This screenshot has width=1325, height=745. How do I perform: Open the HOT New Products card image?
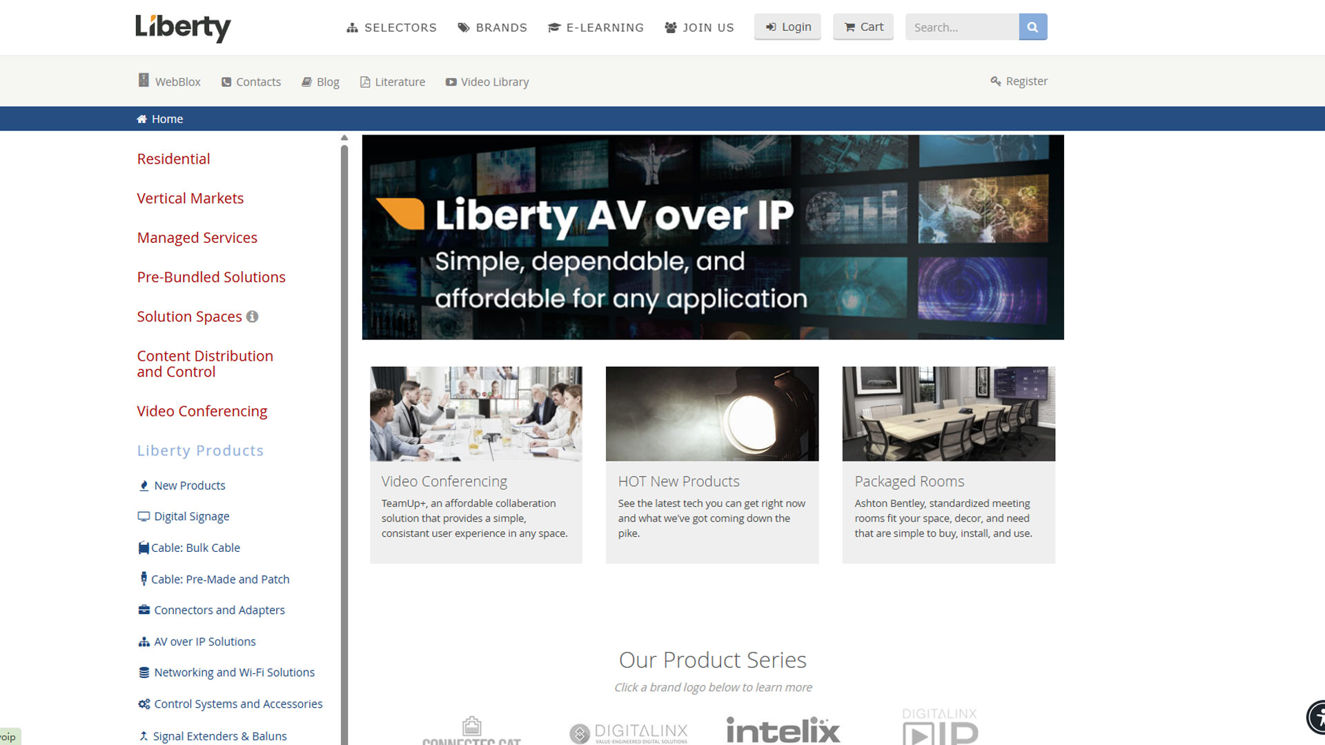(712, 414)
